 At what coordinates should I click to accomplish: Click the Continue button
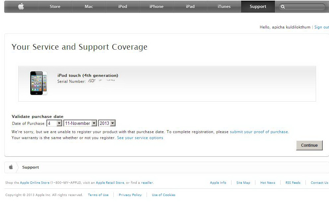tap(309, 145)
